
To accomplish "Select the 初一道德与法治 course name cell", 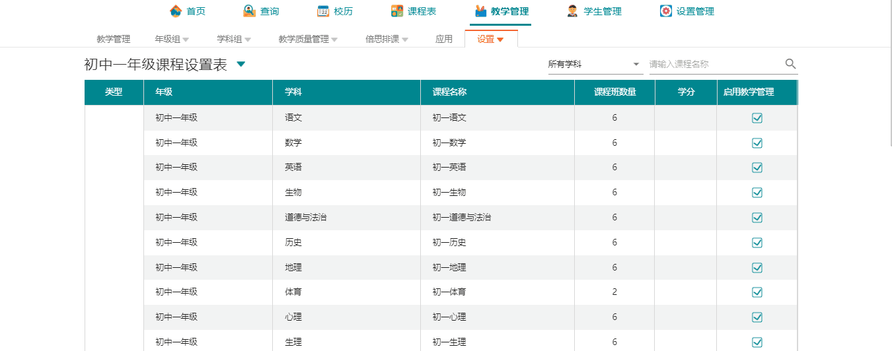I will (x=498, y=218).
